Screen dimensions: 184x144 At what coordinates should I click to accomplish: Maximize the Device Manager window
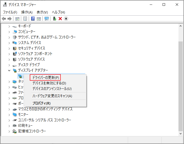[164, 5]
